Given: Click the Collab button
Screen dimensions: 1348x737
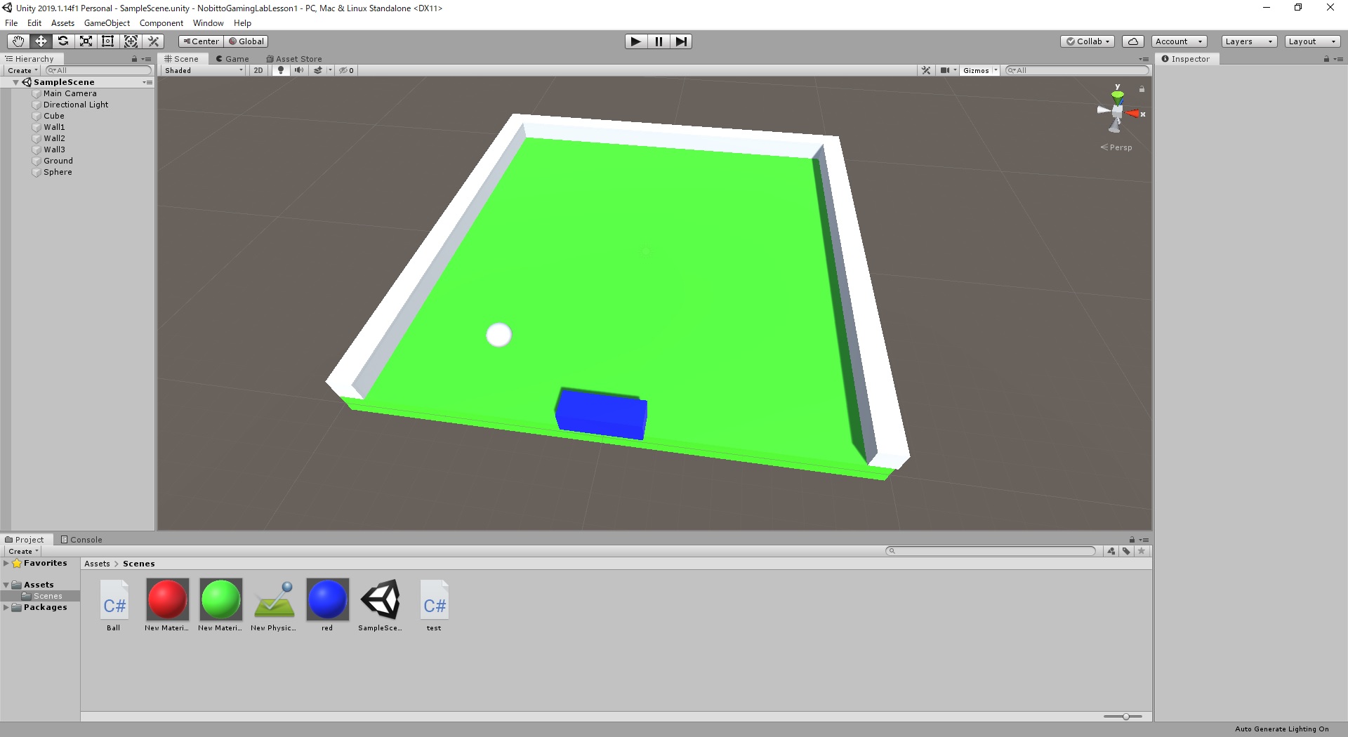Looking at the screenshot, I should pos(1087,41).
